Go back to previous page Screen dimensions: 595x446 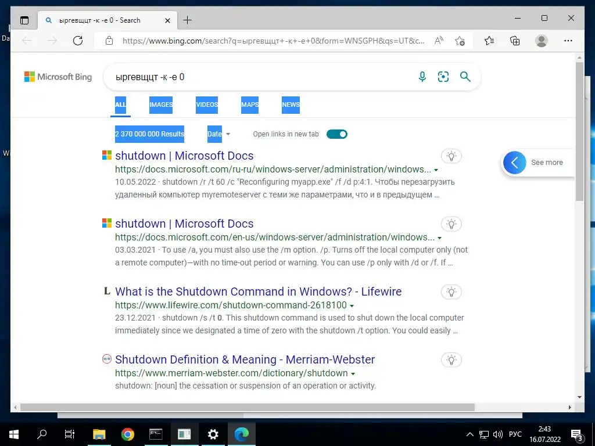pos(27,41)
